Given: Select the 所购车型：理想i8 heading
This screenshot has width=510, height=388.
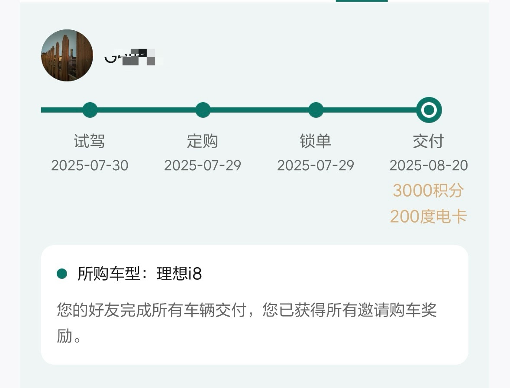Looking at the screenshot, I should coord(140,274).
